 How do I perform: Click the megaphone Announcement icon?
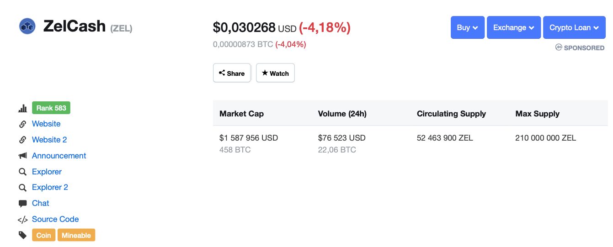[x=22, y=156]
